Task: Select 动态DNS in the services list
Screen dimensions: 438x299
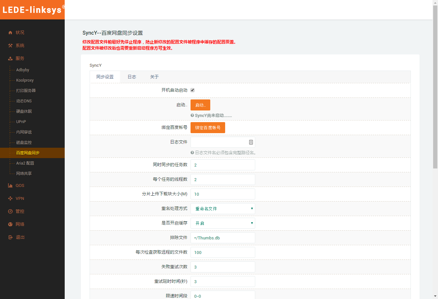Action: [x=24, y=101]
